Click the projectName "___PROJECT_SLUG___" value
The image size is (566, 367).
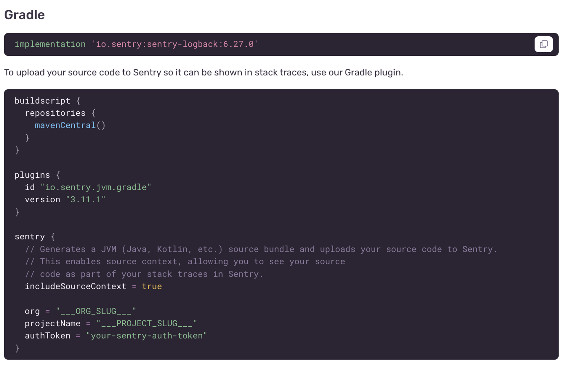click(147, 323)
